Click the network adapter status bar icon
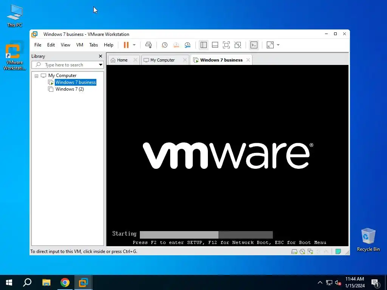 [x=310, y=251]
